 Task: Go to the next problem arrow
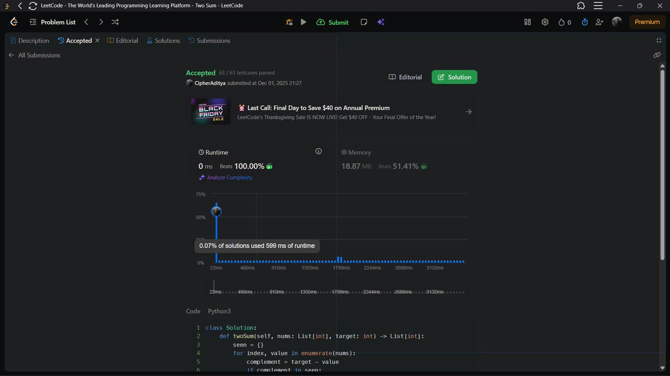click(x=100, y=22)
